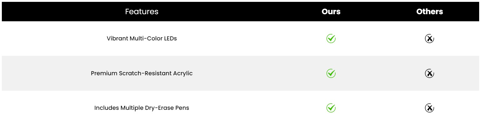Click the green checkmark for Multiple Dry-Erase Pens
Viewport: 481px width, 132px height.
click(x=331, y=108)
